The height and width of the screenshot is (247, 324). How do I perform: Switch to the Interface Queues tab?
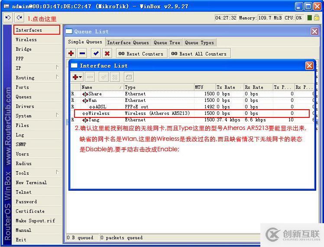(x=128, y=42)
